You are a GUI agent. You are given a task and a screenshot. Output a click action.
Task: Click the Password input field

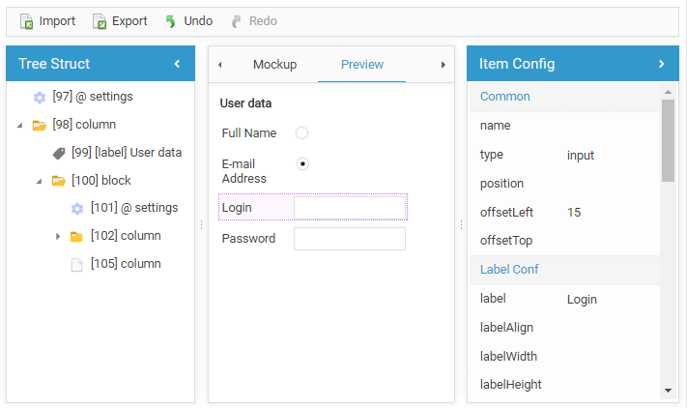point(350,239)
